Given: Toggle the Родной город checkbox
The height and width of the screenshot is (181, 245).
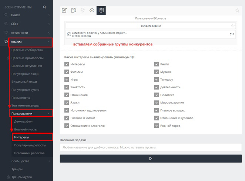Looking at the screenshot, I should point(157,126).
